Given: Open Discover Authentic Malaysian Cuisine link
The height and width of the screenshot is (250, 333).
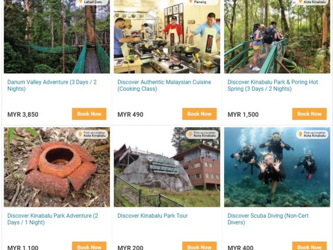Looking at the screenshot, I should point(164,85).
